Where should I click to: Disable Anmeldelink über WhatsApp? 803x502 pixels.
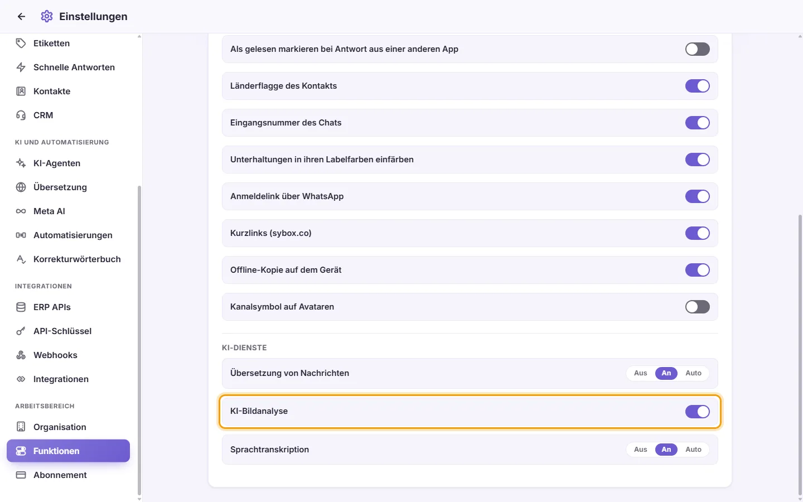pos(698,196)
